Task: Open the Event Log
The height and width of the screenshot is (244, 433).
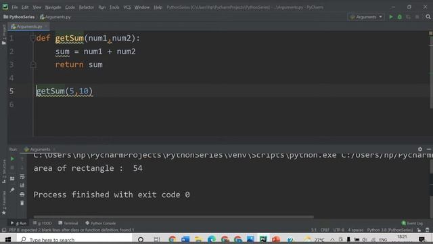Action: [x=412, y=223]
